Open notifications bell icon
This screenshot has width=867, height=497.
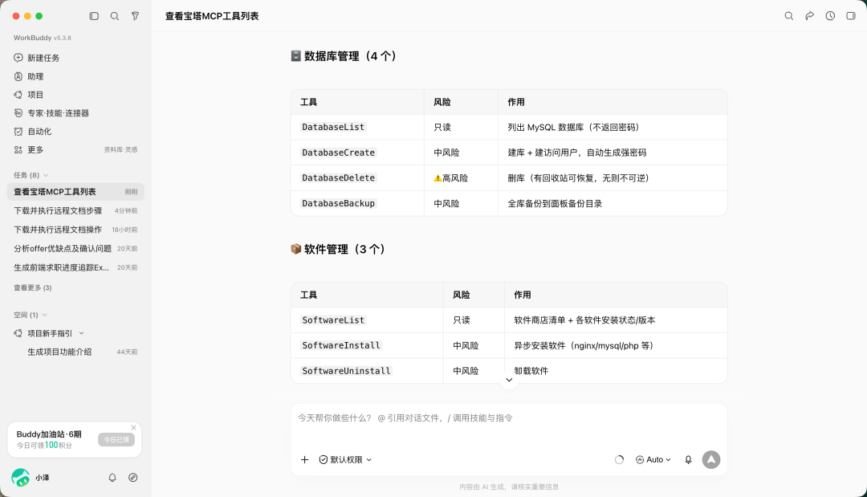coord(112,477)
